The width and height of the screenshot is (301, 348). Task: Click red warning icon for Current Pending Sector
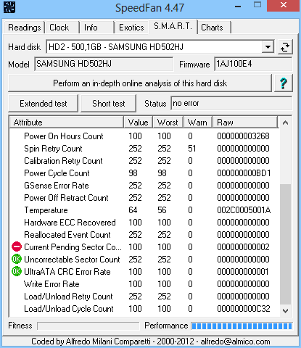pyautogui.click(x=17, y=246)
